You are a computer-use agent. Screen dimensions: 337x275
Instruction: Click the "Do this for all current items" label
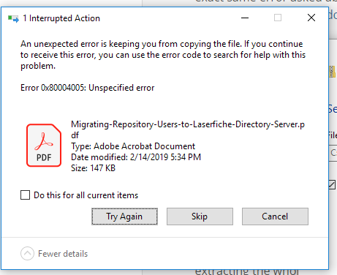coord(86,195)
